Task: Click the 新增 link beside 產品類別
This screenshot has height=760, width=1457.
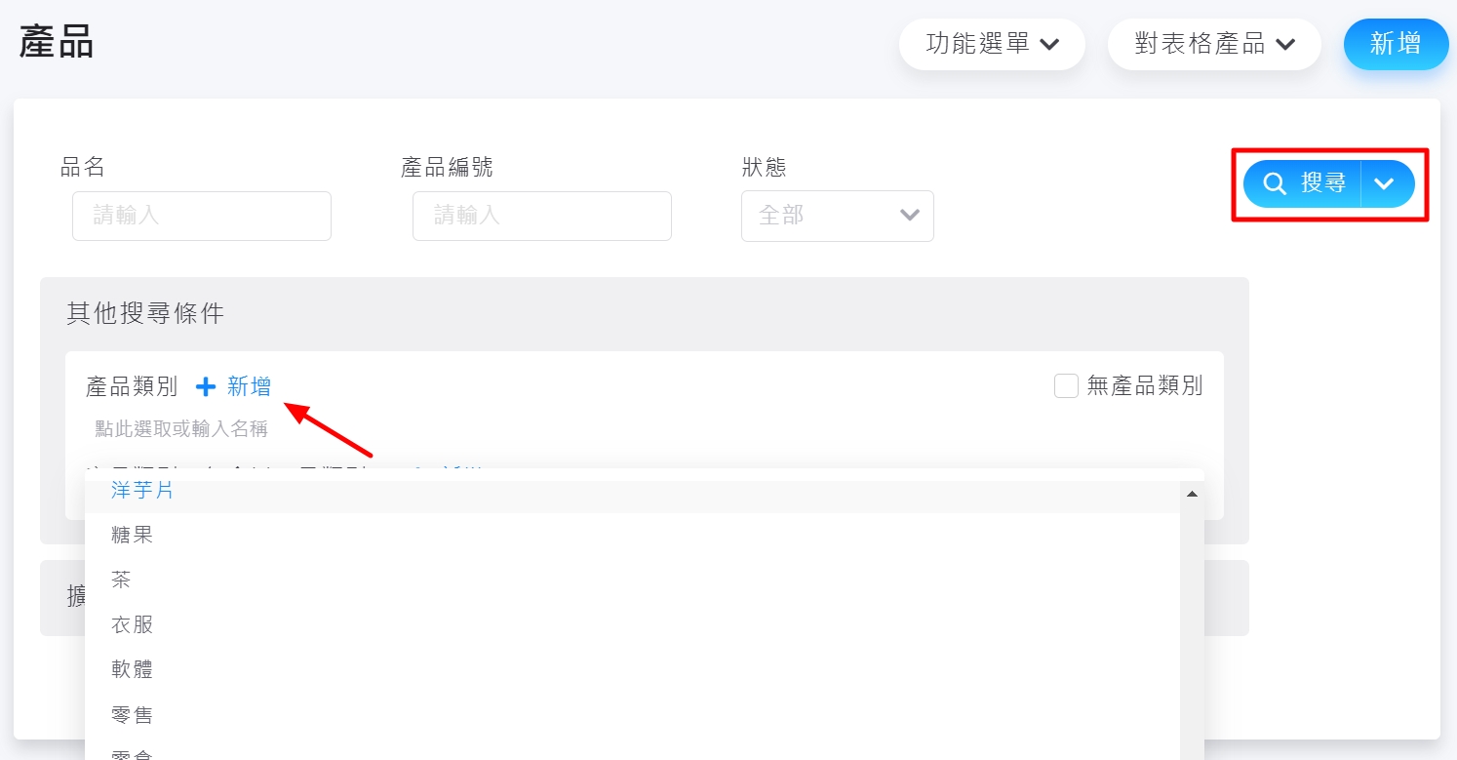Action: (249, 387)
